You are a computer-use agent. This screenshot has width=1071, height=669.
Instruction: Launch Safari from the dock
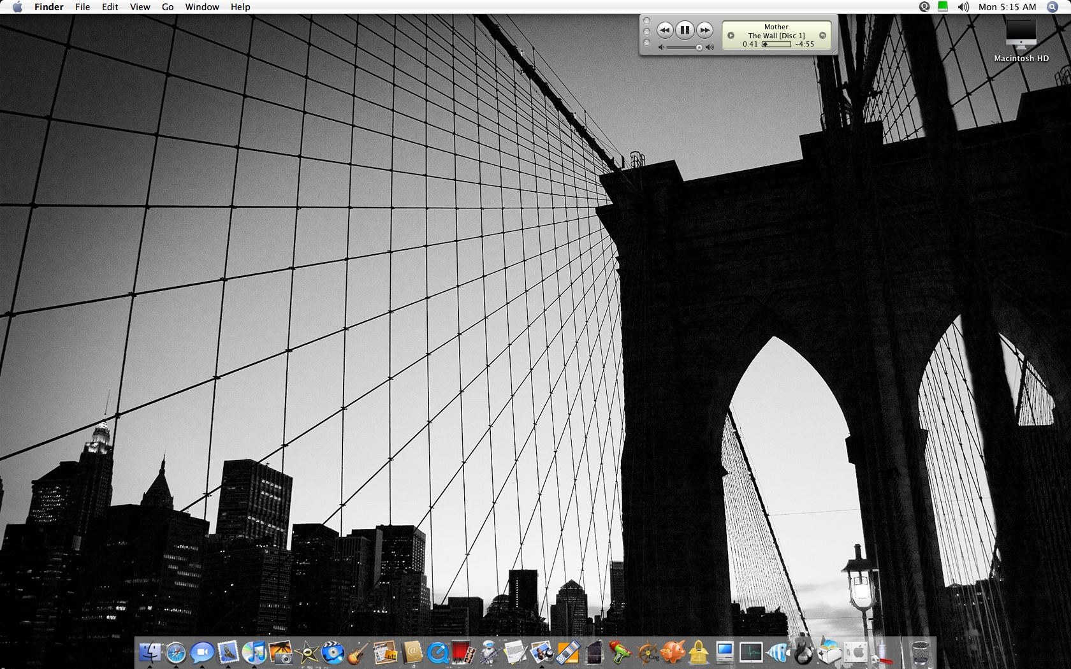[176, 652]
